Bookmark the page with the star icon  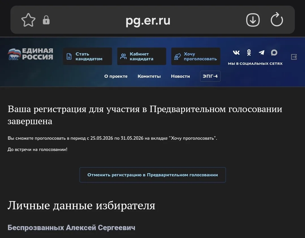(28, 20)
